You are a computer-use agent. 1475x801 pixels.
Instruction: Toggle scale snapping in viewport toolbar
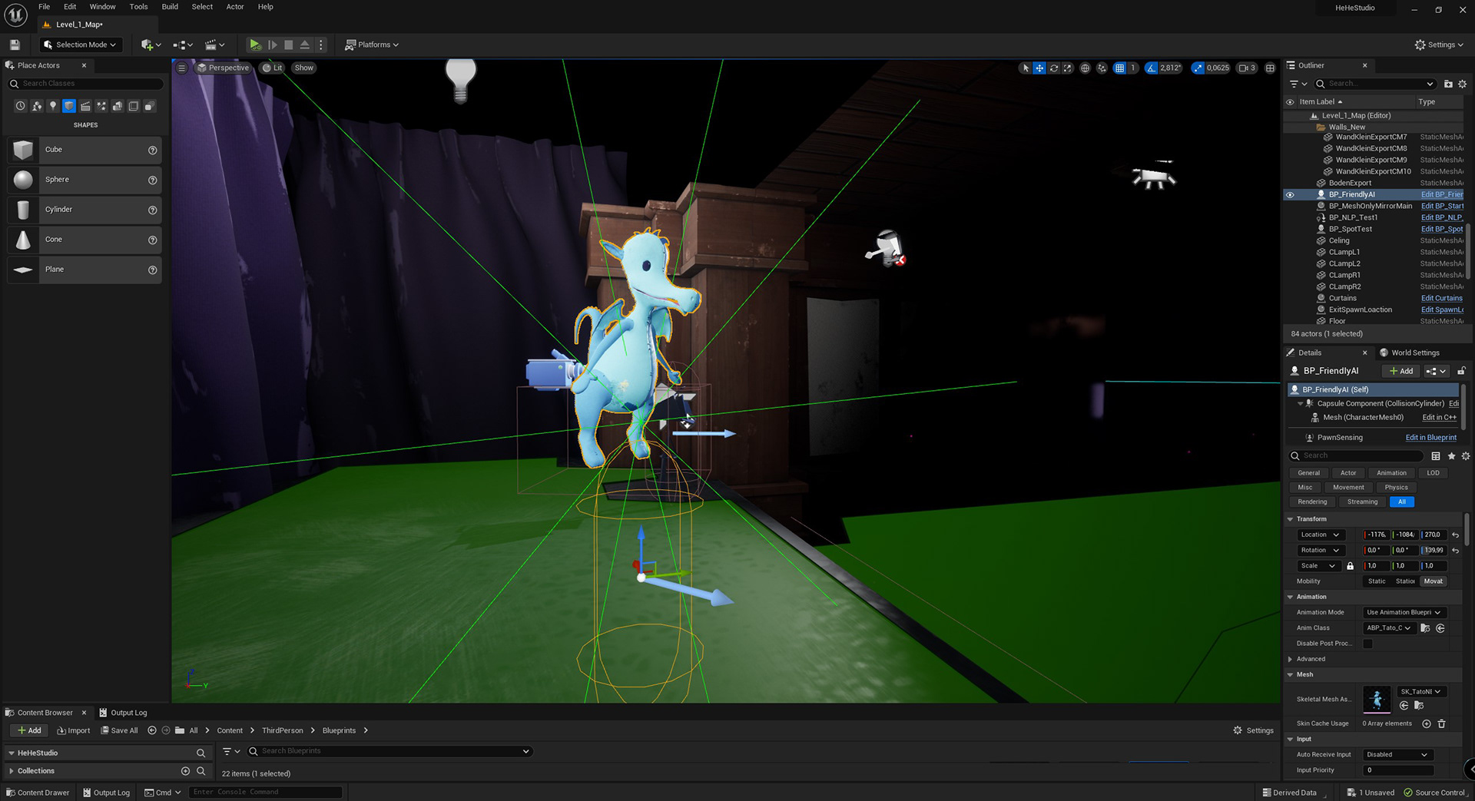[x=1198, y=68]
